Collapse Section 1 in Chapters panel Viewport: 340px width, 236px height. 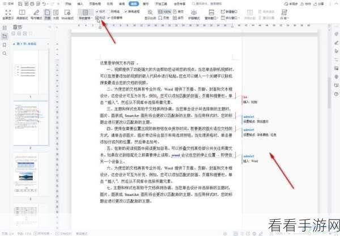click(14, 44)
